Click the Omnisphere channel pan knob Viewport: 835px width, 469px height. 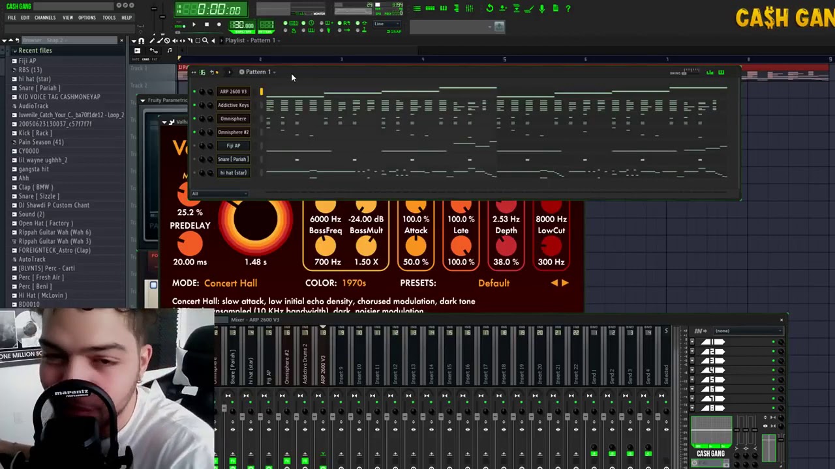point(202,119)
